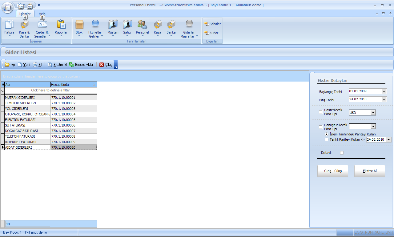
Task: Click the grid filter definition row
Action: [x=50, y=90]
